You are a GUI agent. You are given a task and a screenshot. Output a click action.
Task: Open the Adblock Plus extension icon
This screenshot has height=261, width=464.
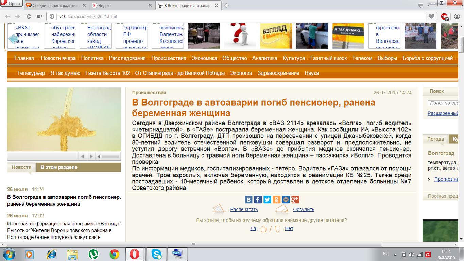click(444, 16)
